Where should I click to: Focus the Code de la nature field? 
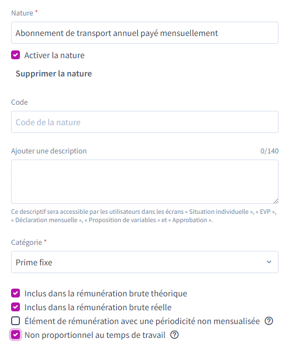(x=145, y=122)
